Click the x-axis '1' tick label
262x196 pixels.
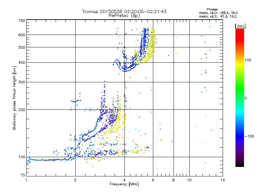click(x=26, y=180)
